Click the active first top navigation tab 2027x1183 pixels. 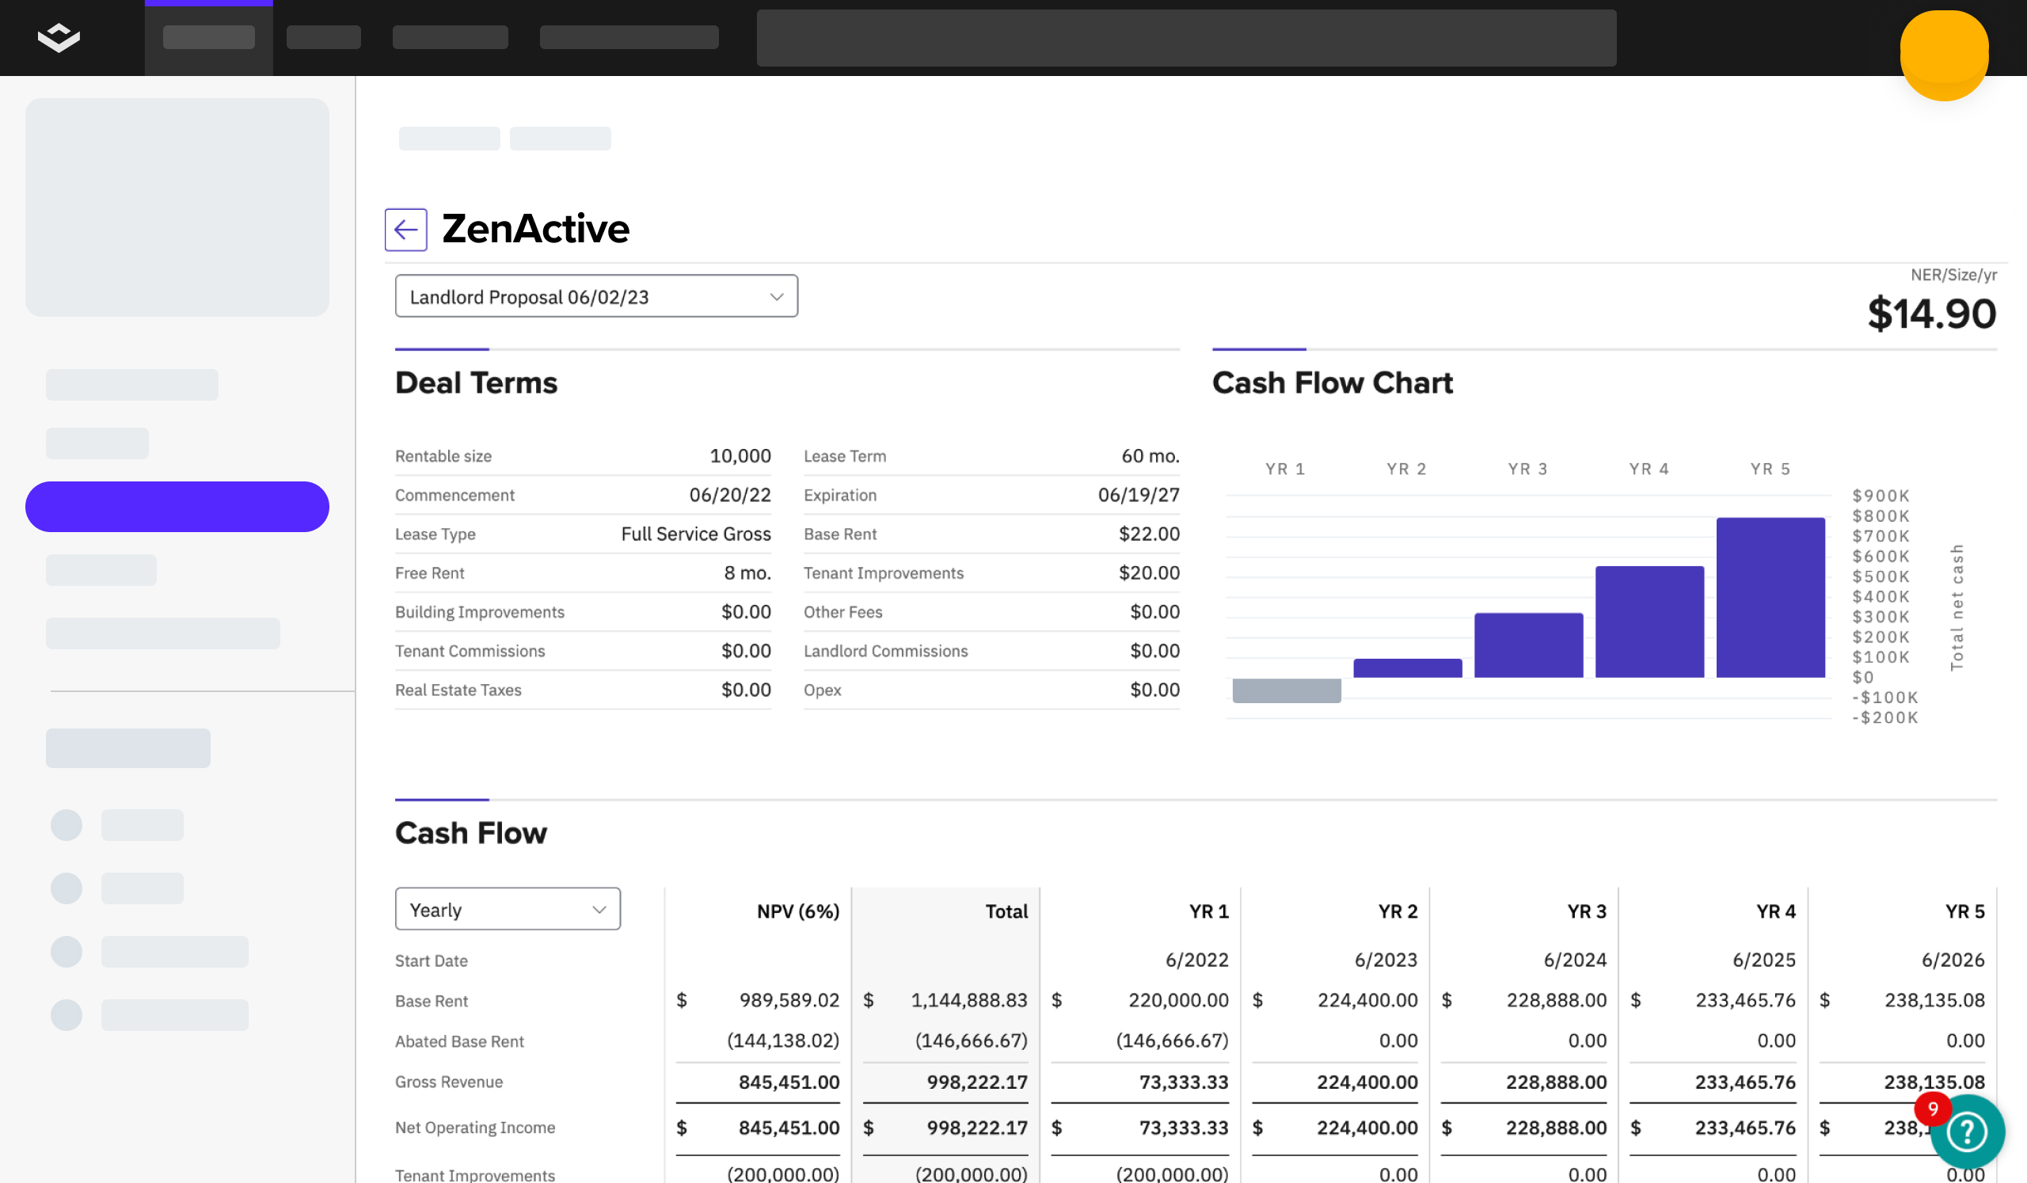point(208,38)
